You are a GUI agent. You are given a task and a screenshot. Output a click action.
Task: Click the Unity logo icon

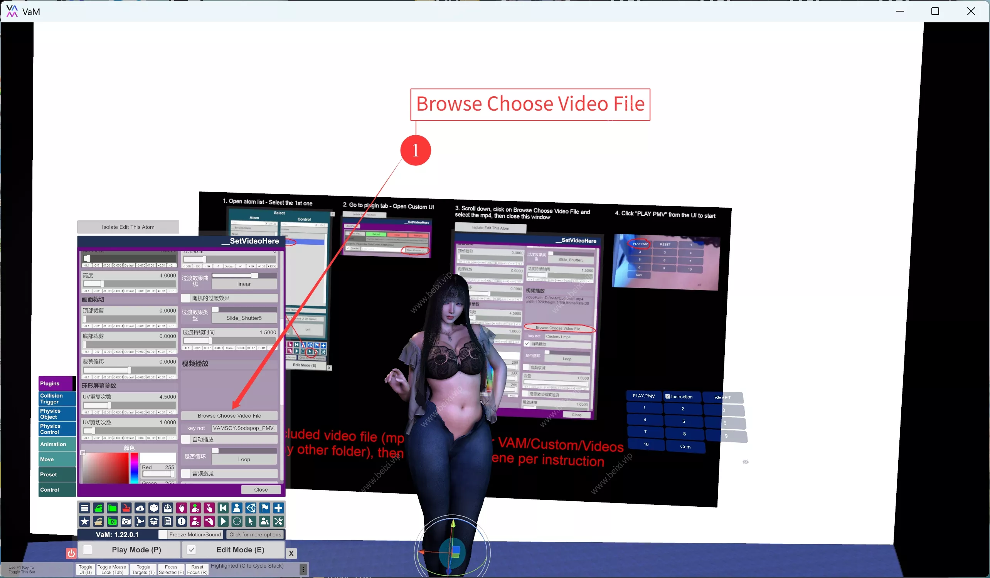[251, 508]
